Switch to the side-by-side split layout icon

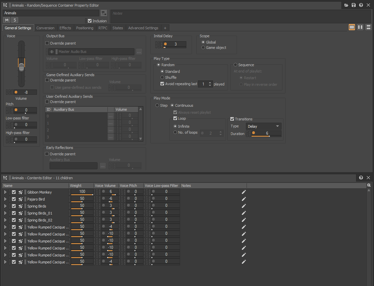coord(360,27)
